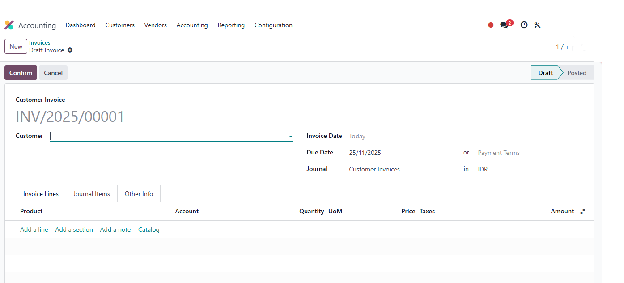Click the gear icon beside Draft Invoice
The height and width of the screenshot is (283, 624).
(70, 50)
